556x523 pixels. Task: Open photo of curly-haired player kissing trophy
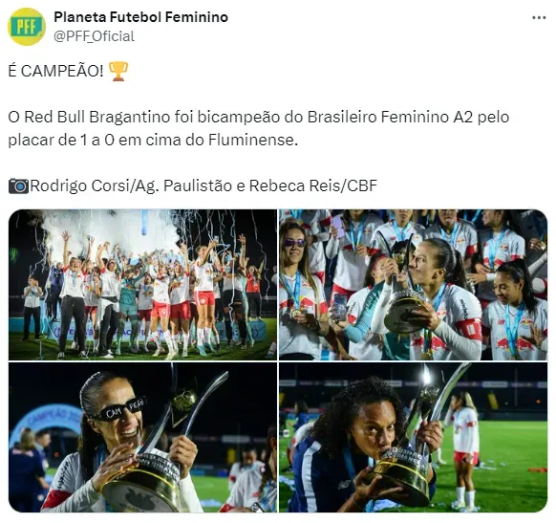point(413,437)
